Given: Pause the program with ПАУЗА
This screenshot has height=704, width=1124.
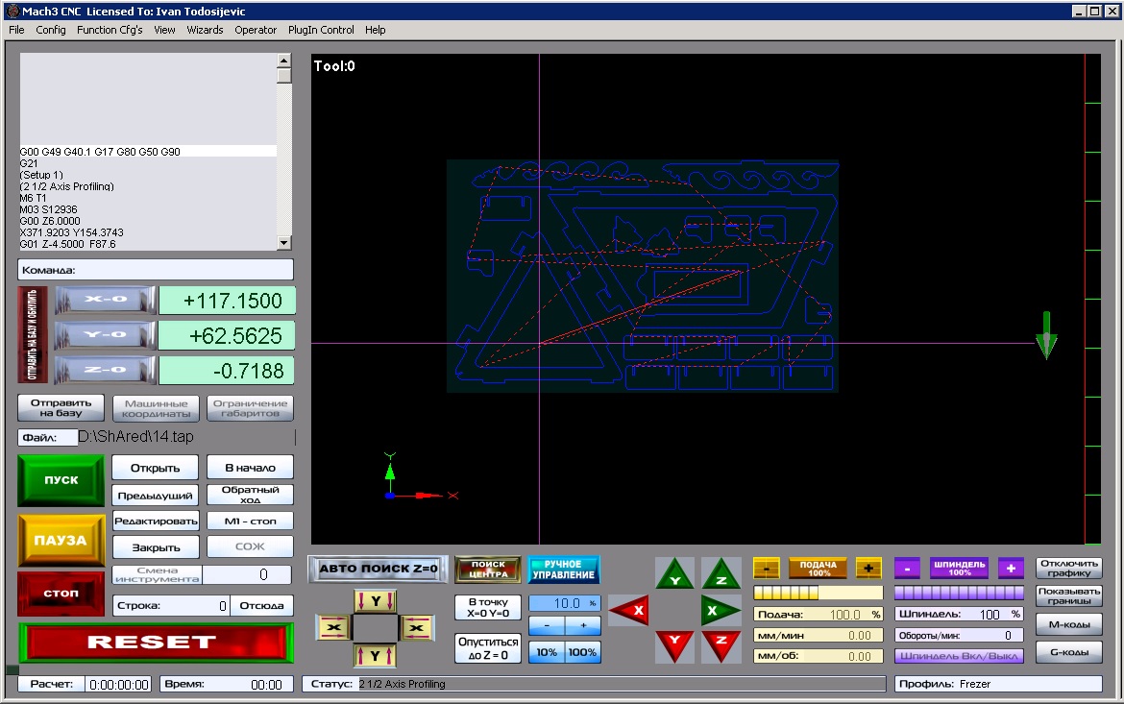Looking at the screenshot, I should click(61, 540).
